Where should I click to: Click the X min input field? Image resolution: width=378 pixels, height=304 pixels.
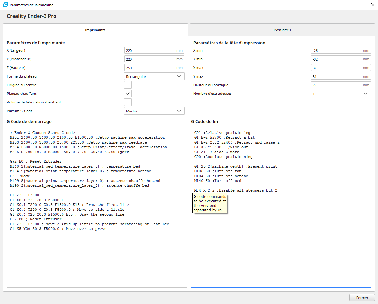pyautogui.click(x=341, y=50)
